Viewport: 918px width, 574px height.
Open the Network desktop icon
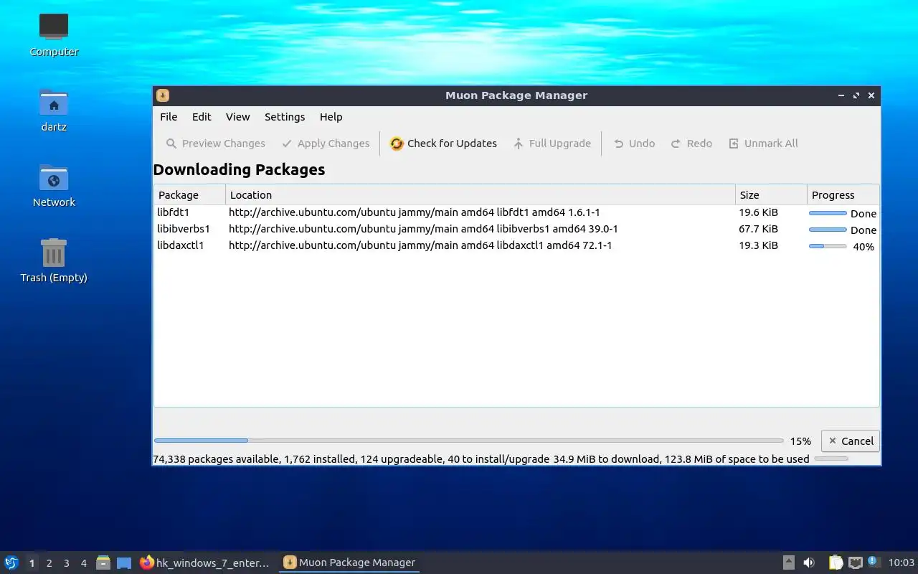[54, 185]
